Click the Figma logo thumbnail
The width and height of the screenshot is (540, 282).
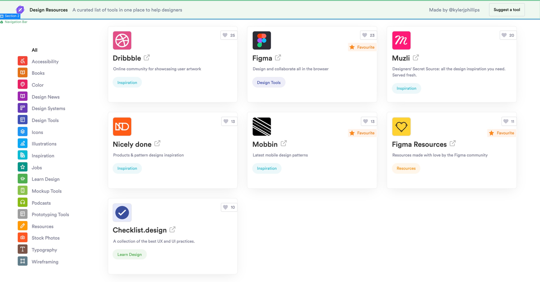coord(262,40)
